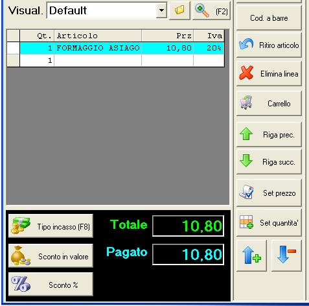Go to previous row with Riga prec.

click(269, 134)
